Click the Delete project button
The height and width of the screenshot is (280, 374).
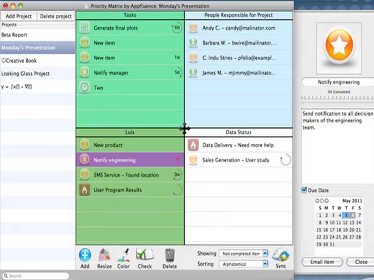coord(56,16)
